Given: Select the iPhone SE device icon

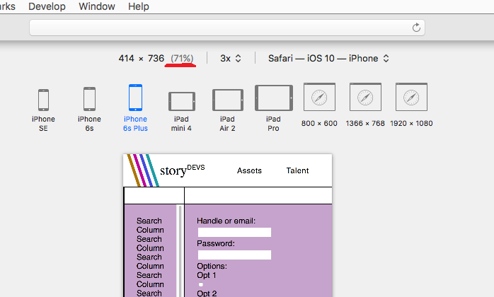Looking at the screenshot, I should point(43,100).
